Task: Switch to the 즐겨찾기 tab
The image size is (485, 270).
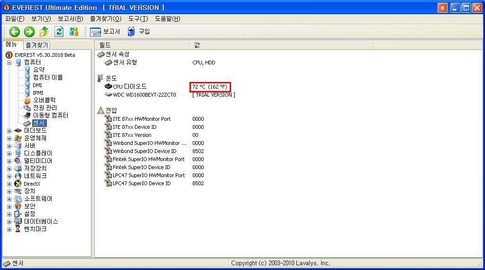Action: 37,45
